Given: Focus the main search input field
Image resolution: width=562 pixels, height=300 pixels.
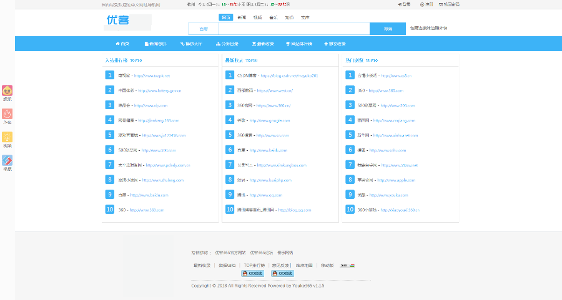Looking at the screenshot, I should [x=294, y=29].
